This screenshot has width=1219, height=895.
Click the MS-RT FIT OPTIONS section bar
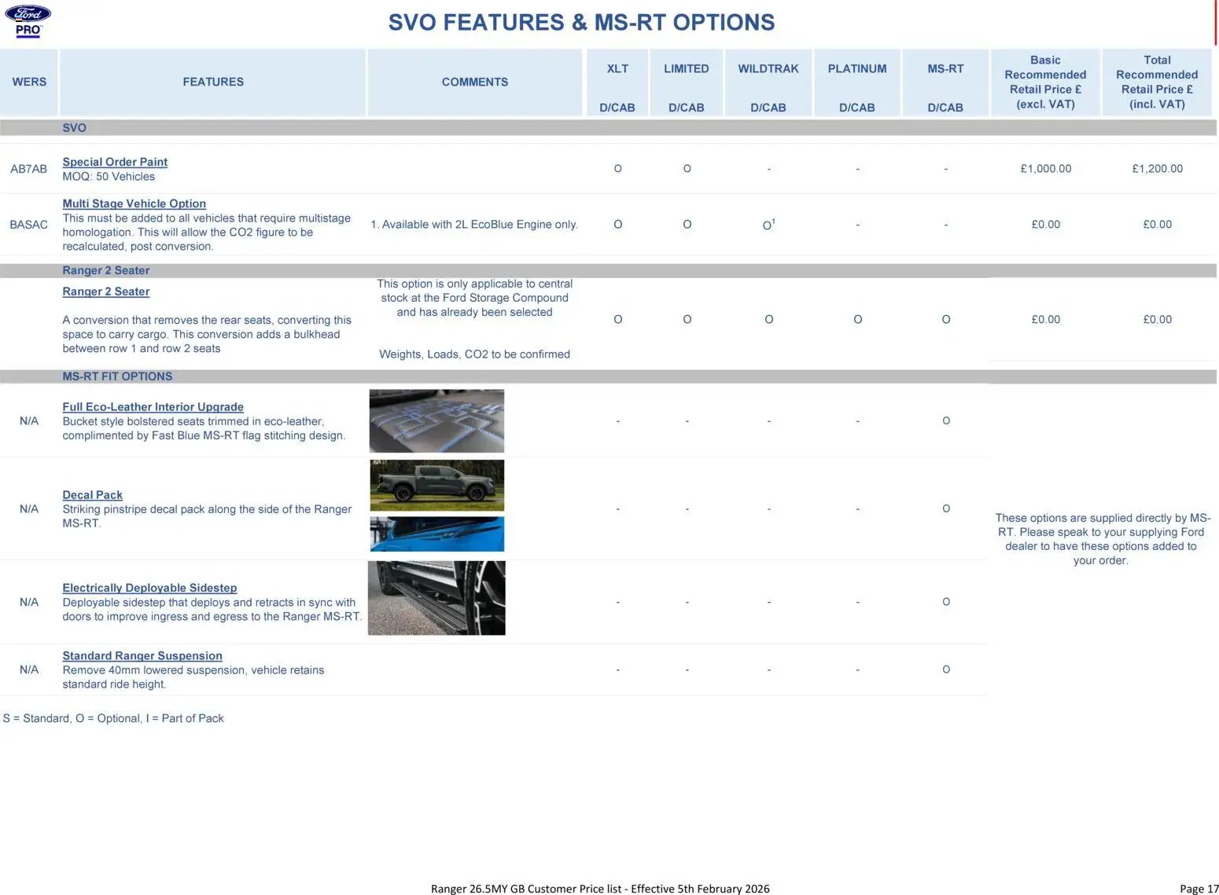pyautogui.click(x=608, y=376)
